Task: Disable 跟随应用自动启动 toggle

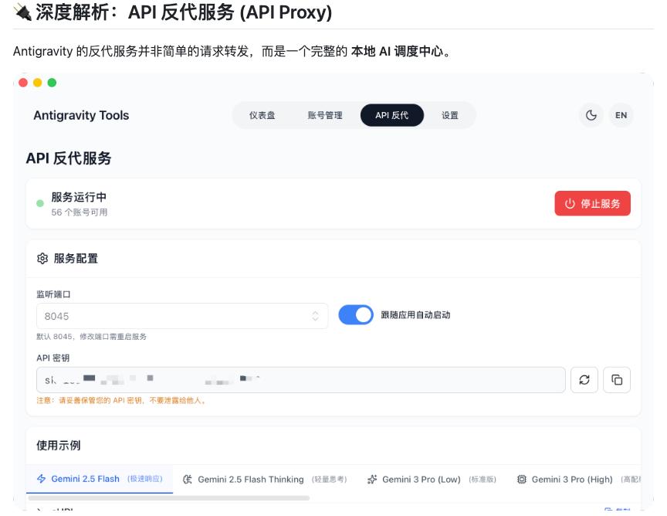Action: (x=356, y=314)
